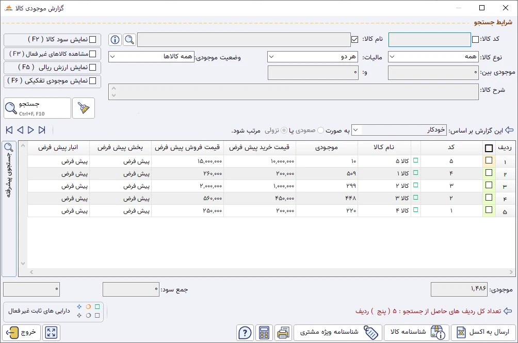
Task: Click the table's horizontal scrollbar left arrow
Action: point(31,272)
